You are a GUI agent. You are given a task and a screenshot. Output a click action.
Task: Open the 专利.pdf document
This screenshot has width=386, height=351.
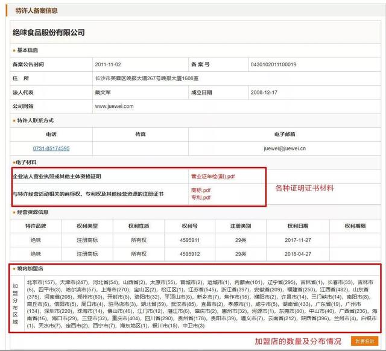[201, 197]
